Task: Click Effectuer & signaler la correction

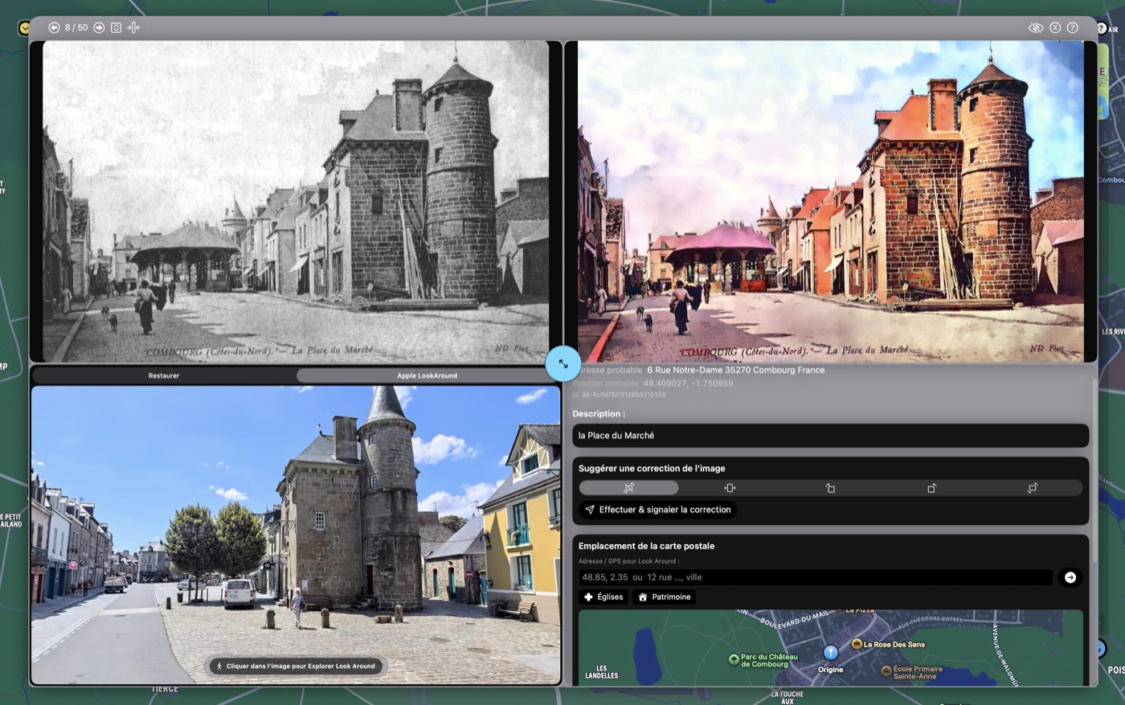Action: coord(658,510)
